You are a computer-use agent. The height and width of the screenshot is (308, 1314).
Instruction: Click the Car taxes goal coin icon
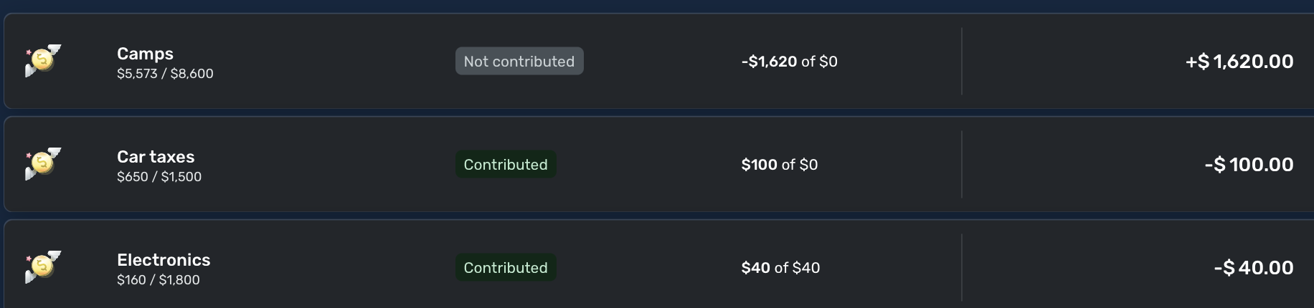(42, 164)
